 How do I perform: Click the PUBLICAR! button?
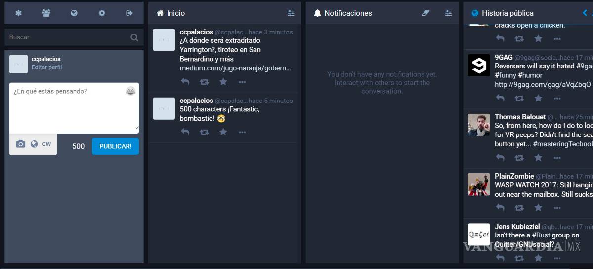click(115, 146)
